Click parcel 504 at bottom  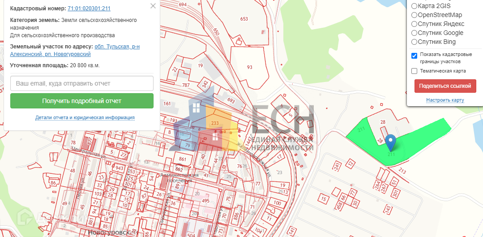click(x=191, y=235)
